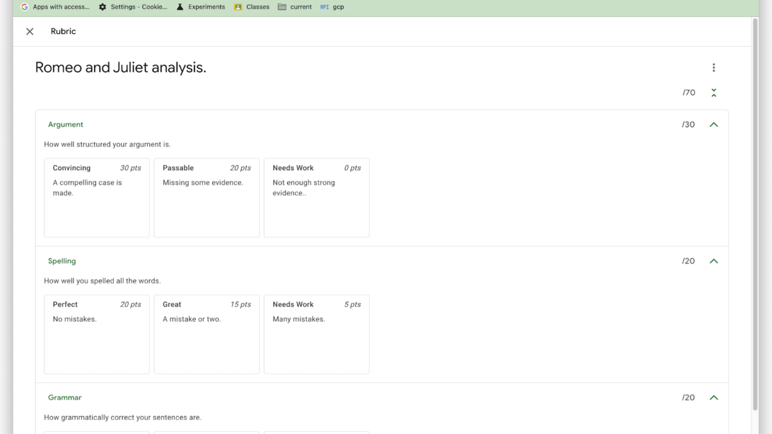Open the Experiments bookmark
This screenshot has width=772, height=434.
pos(200,7)
